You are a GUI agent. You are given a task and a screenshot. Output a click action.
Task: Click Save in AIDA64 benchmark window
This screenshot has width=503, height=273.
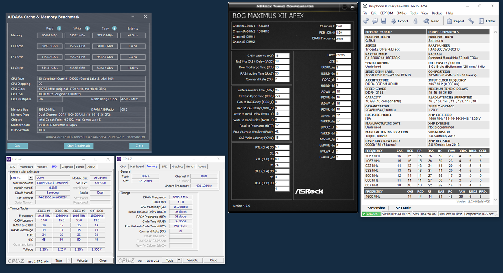(17, 146)
